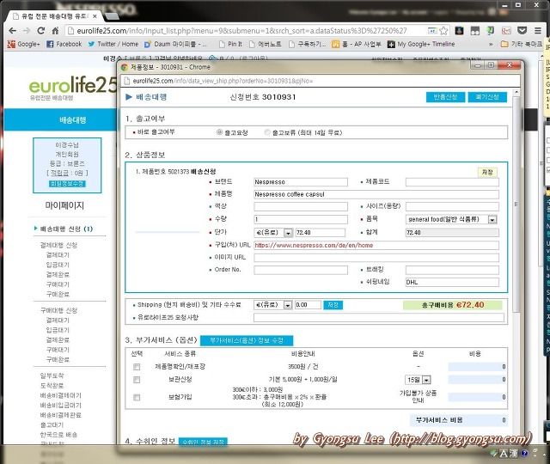Viewport: 550px width, 464px height.
Task: Click 배송비결제대기 in the sidebar
Action: coord(61,395)
